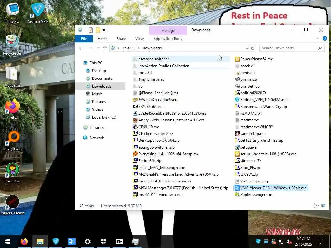Select the pin_in.ico file icon
The height and width of the screenshot is (248, 331).
237,79
